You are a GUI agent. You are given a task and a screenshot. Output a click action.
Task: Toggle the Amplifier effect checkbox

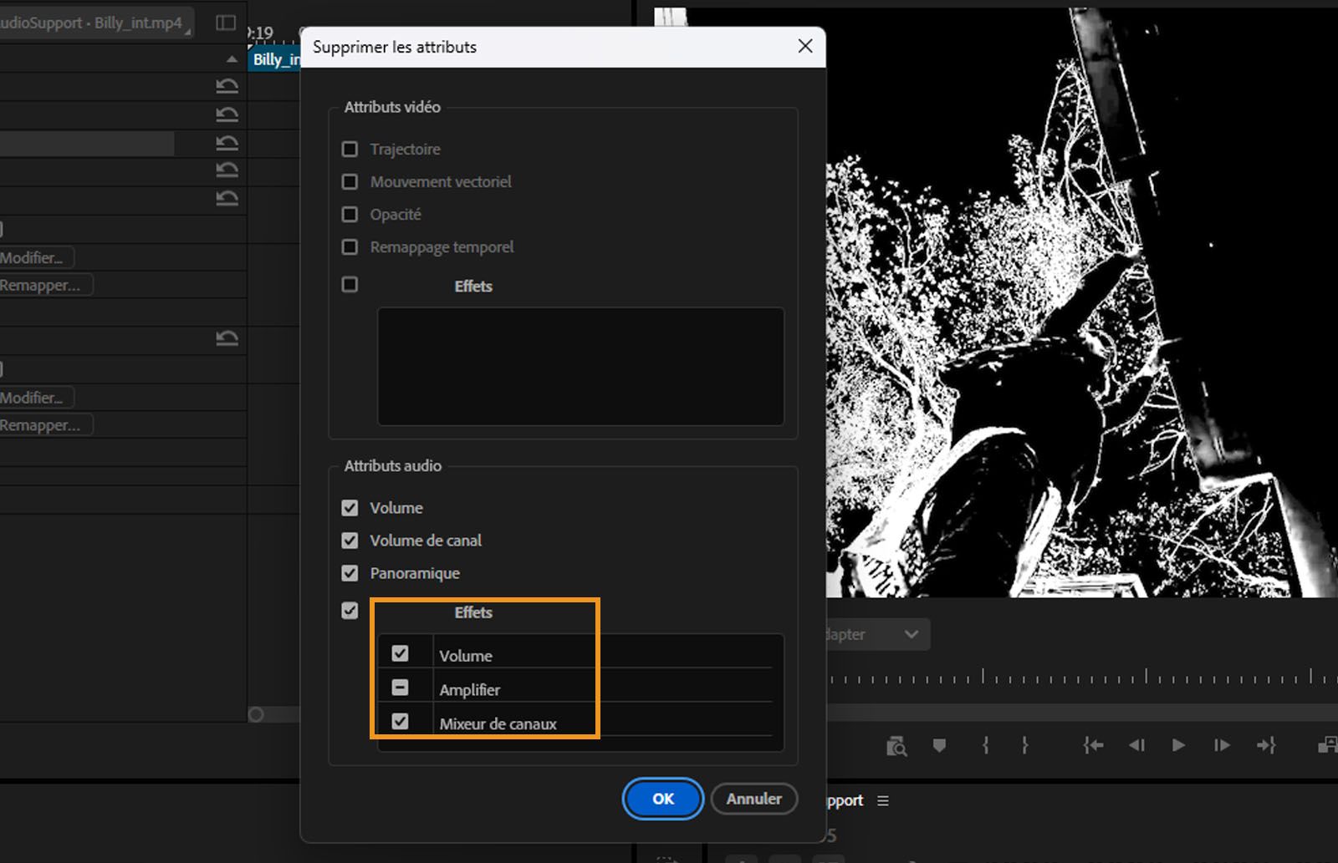pos(400,688)
